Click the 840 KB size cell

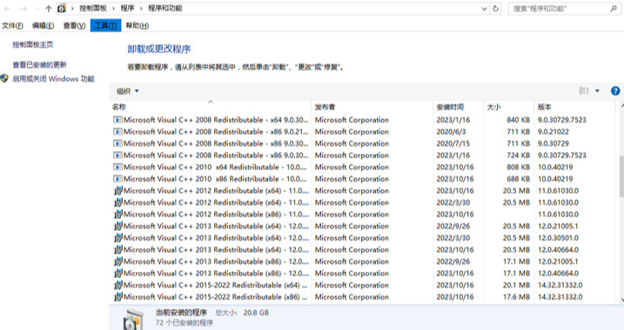[518, 120]
